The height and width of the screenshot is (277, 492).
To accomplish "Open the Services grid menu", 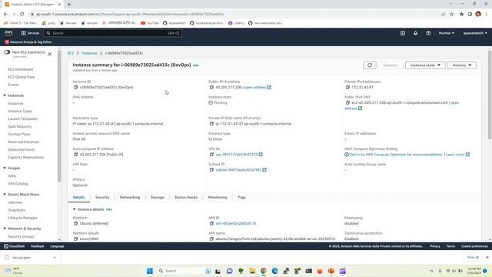I will coord(30,33).
